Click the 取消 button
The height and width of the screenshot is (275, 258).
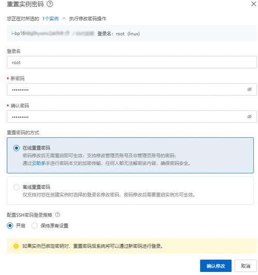point(246,266)
